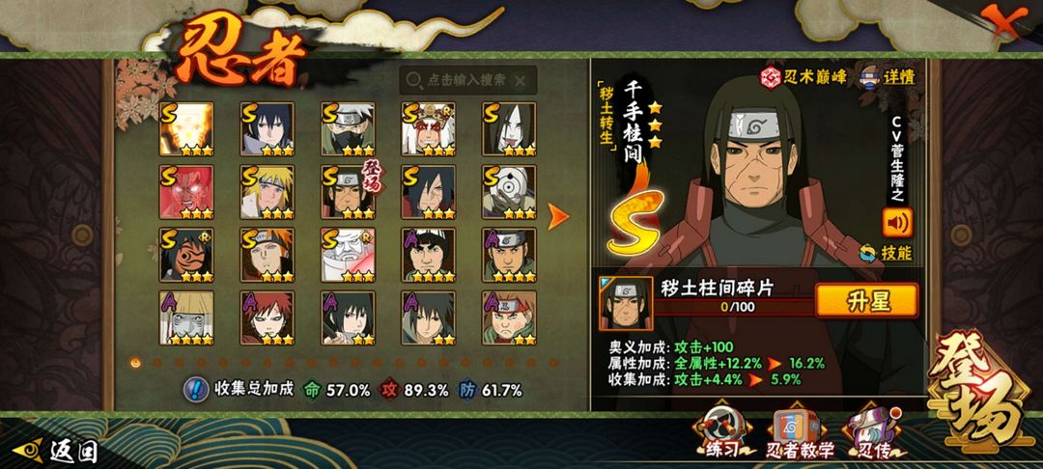Click the 秽土柱间碎片 fragment progress bar

coord(735,307)
